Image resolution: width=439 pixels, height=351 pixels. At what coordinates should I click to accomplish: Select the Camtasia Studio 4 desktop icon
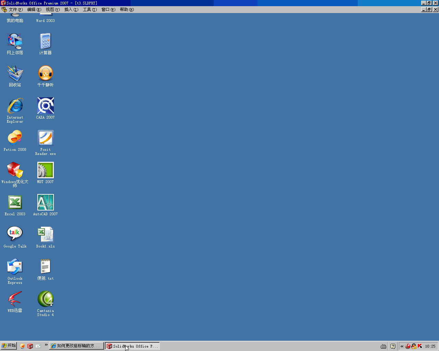coord(45,304)
